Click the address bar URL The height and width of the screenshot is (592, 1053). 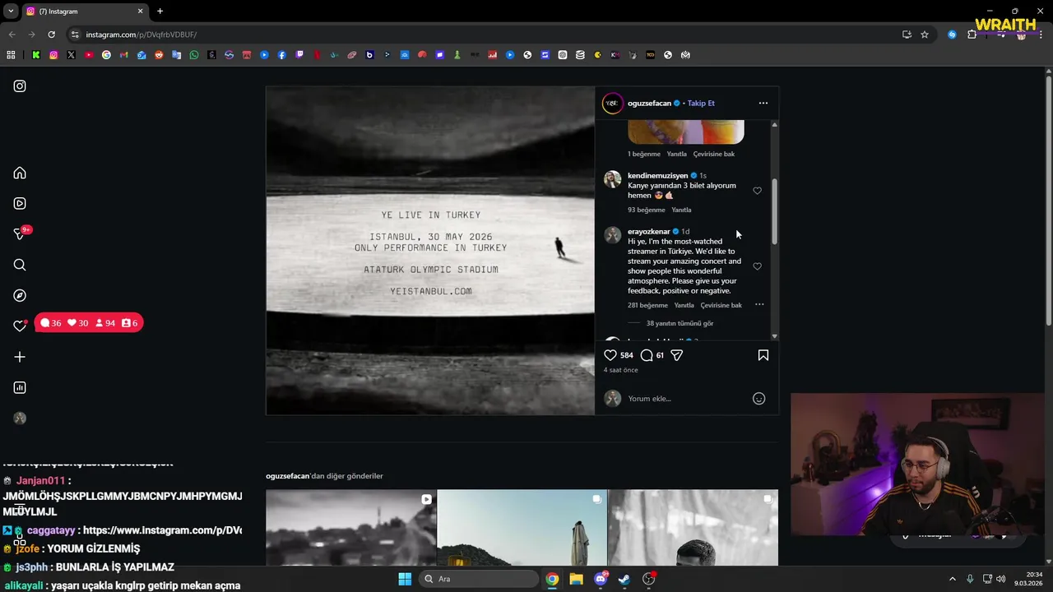(141, 35)
